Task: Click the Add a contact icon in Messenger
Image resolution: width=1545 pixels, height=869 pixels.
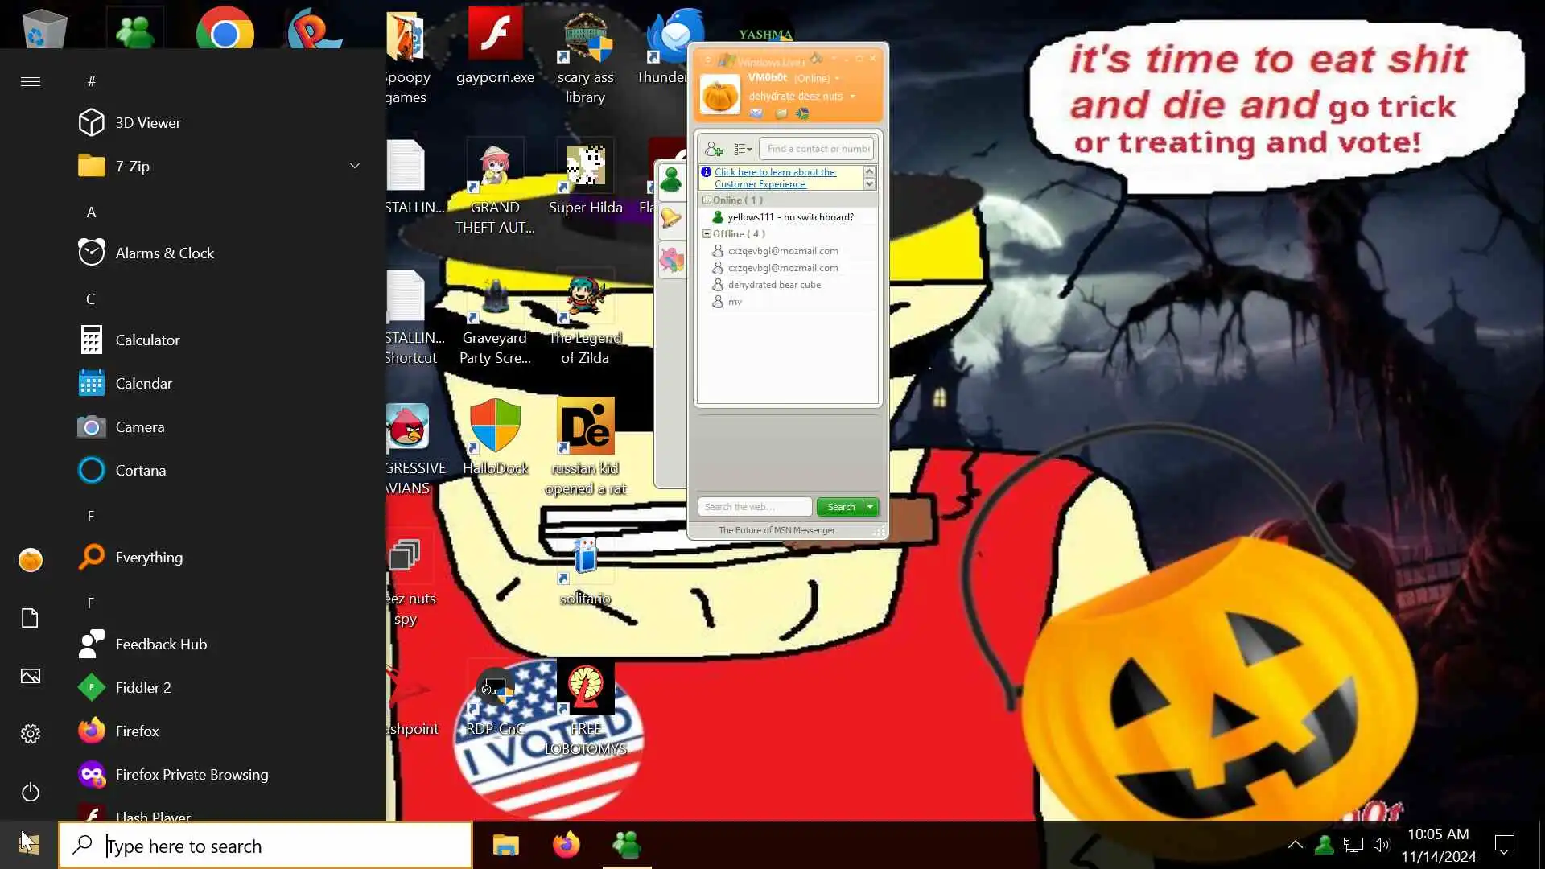Action: 713,149
